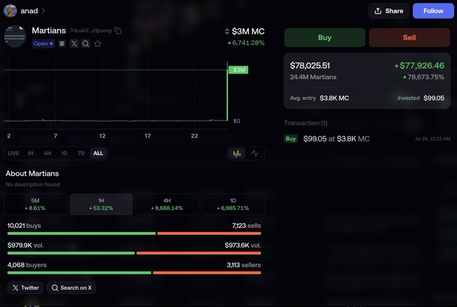Select the 1H 53.32% stats card
This screenshot has width=457, height=307.
(101, 204)
